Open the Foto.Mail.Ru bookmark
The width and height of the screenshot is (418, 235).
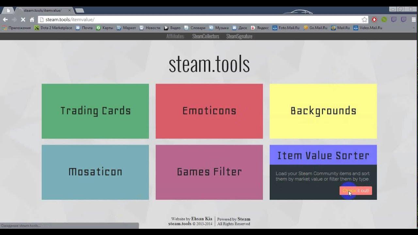(286, 28)
